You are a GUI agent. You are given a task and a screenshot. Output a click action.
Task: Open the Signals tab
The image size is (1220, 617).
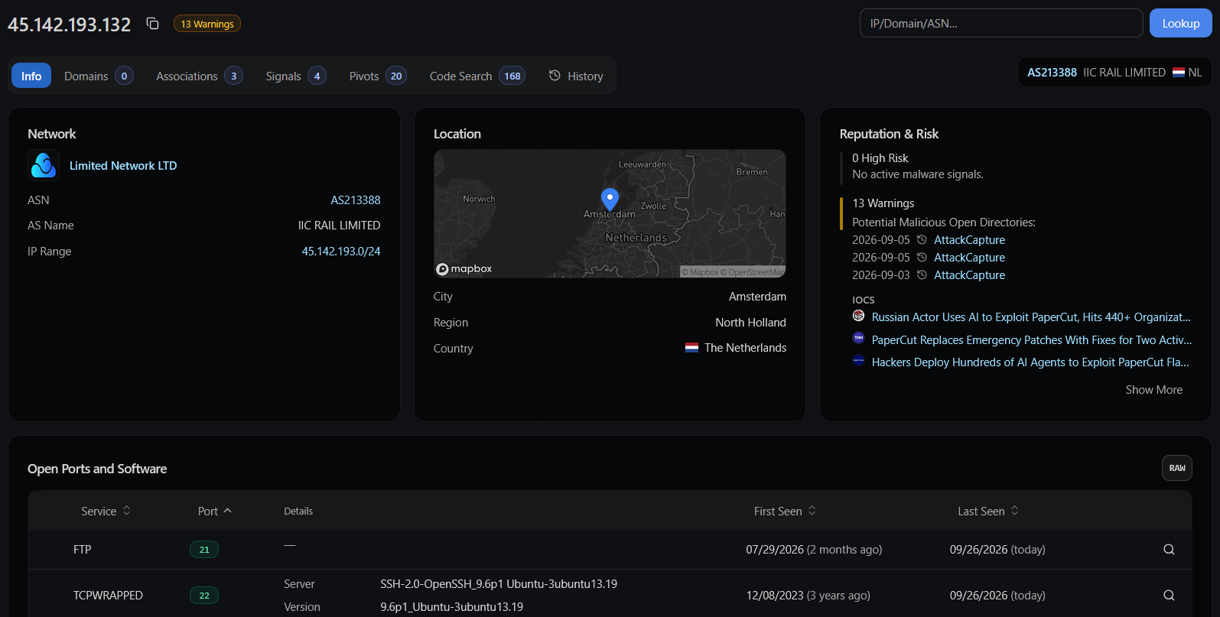(x=295, y=76)
